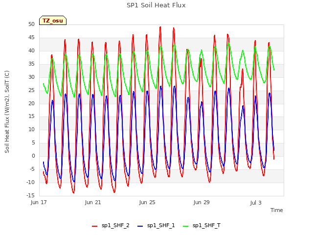The width and height of the screenshot is (313, 235).
Task: Click the 50 y-axis tick label
Action: coord(31,24)
